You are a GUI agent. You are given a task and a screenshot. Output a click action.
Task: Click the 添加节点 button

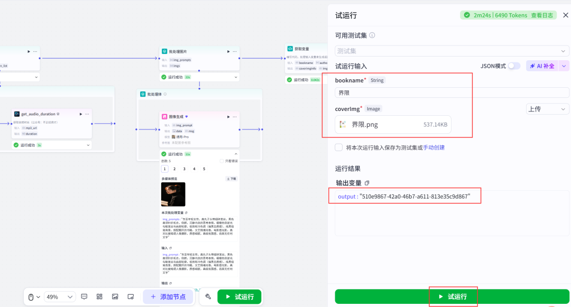point(168,297)
